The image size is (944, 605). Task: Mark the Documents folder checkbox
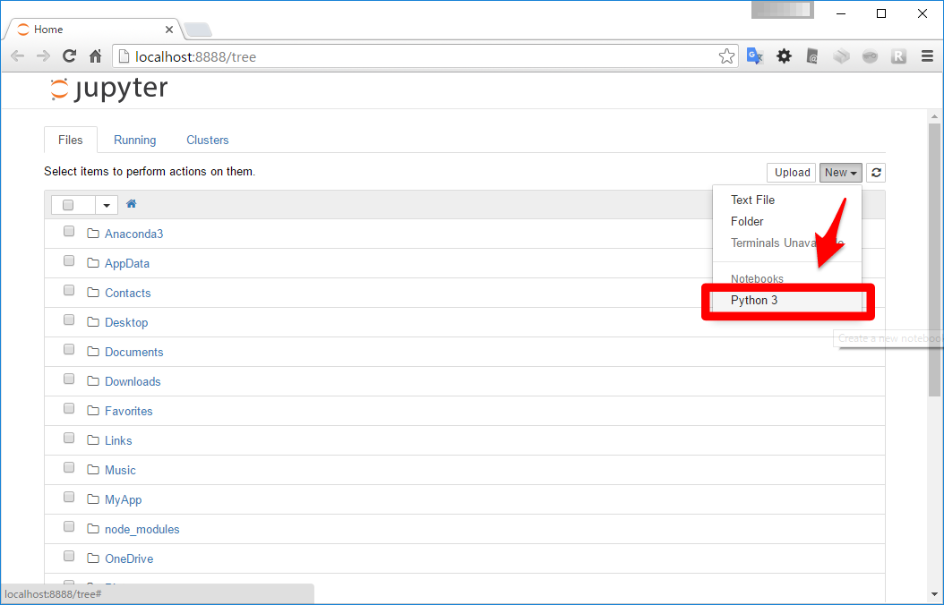[x=69, y=349]
